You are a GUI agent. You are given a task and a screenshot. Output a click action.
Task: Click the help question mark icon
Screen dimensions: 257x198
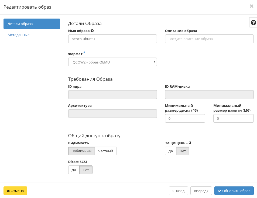(x=253, y=23)
